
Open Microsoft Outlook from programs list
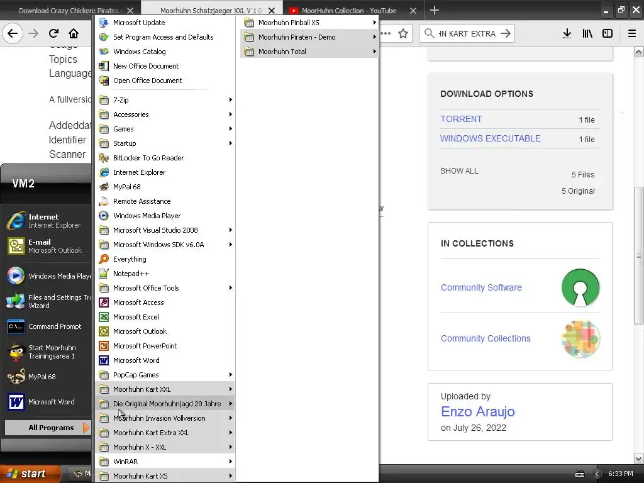pyautogui.click(x=165, y=331)
